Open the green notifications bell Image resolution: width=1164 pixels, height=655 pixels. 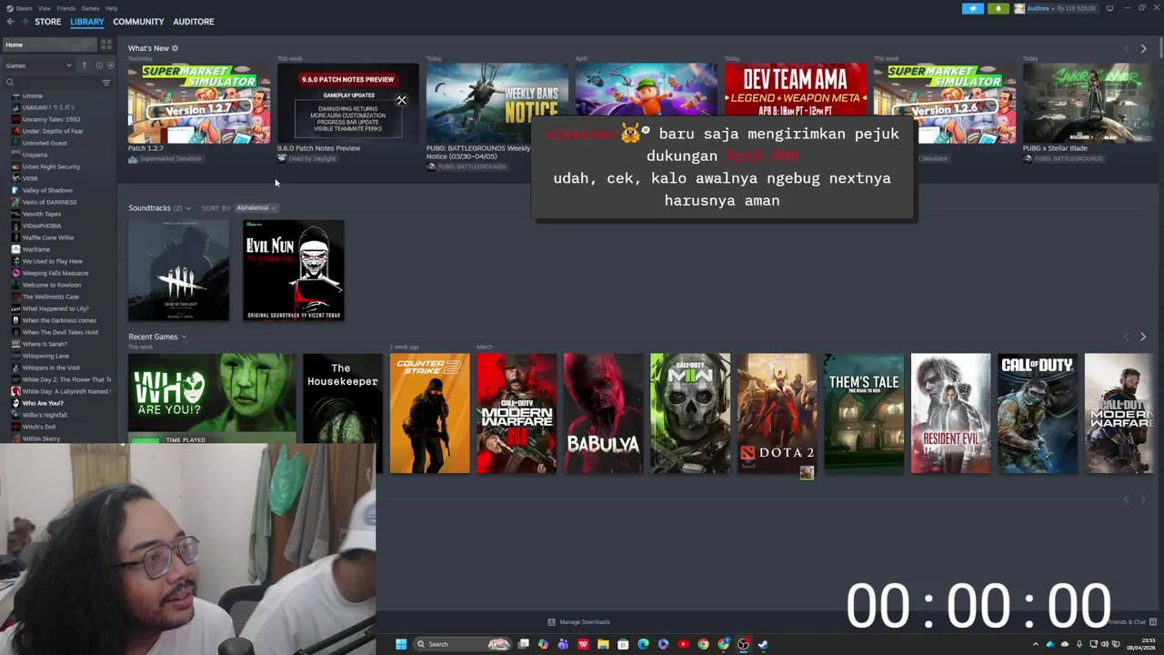click(x=998, y=8)
